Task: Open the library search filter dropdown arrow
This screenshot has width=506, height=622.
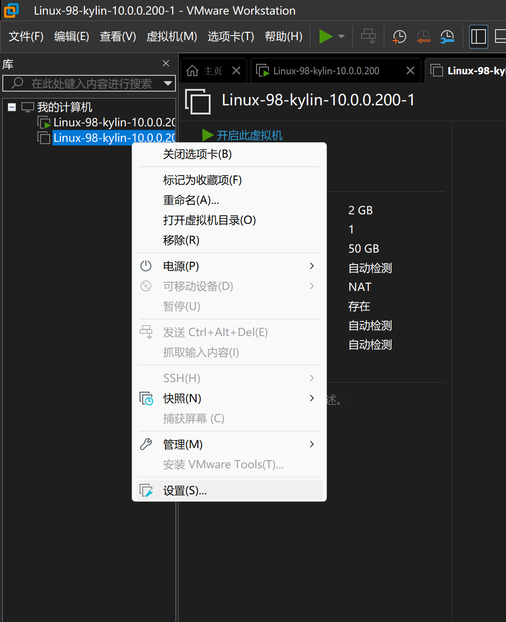Action: (x=168, y=83)
